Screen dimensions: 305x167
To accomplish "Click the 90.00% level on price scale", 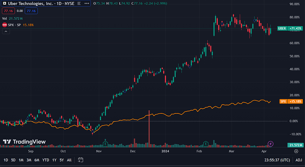I will point(294,4).
